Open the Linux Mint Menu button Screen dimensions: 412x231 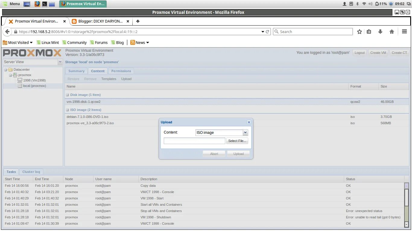11,4
